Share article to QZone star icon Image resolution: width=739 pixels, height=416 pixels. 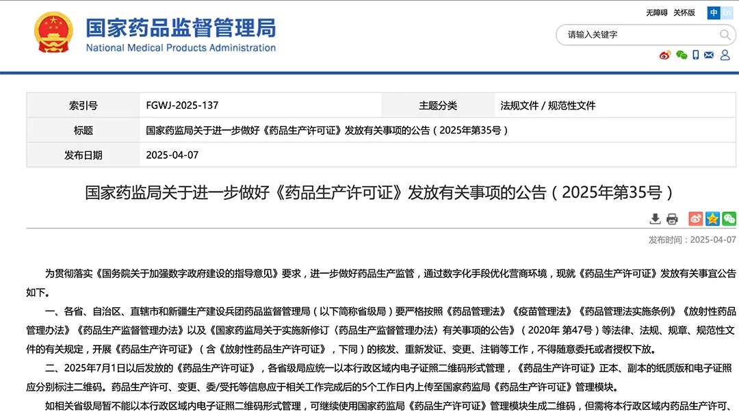click(x=712, y=219)
